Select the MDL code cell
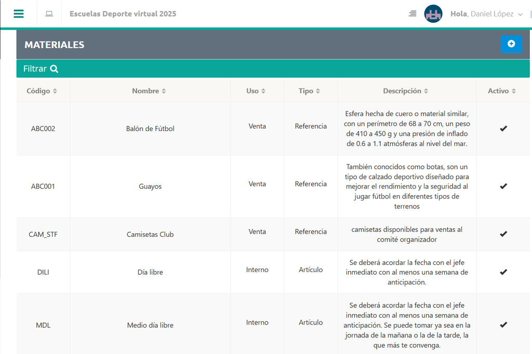 pyautogui.click(x=43, y=325)
